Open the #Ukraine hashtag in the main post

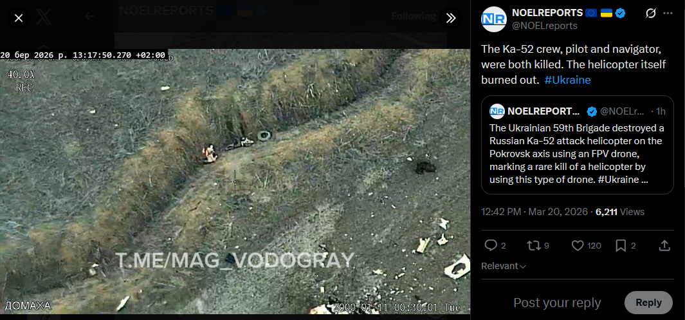567,80
